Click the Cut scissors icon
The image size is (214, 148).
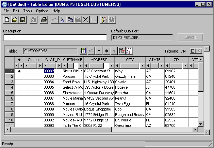[x=62, y=20]
